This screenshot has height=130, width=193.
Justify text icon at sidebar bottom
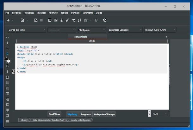pos(8,121)
